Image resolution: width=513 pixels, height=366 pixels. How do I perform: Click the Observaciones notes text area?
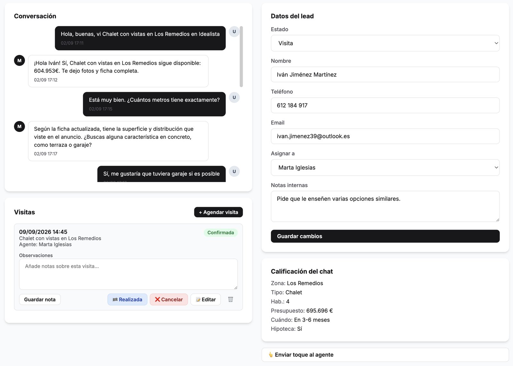(x=128, y=274)
